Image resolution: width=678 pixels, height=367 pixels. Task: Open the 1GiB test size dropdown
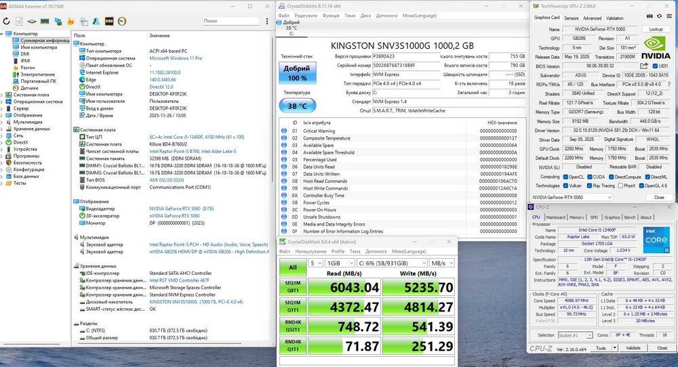click(340, 263)
